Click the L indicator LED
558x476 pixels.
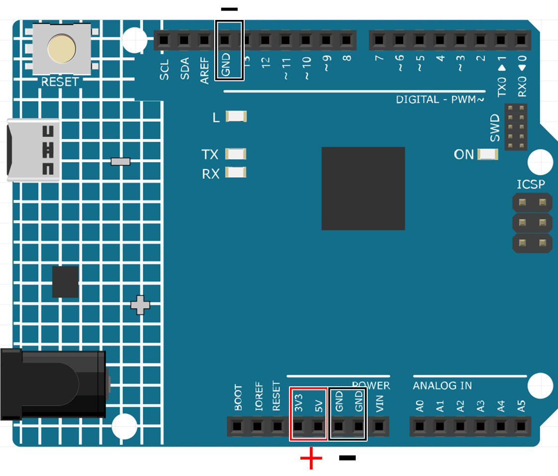pos(236,117)
